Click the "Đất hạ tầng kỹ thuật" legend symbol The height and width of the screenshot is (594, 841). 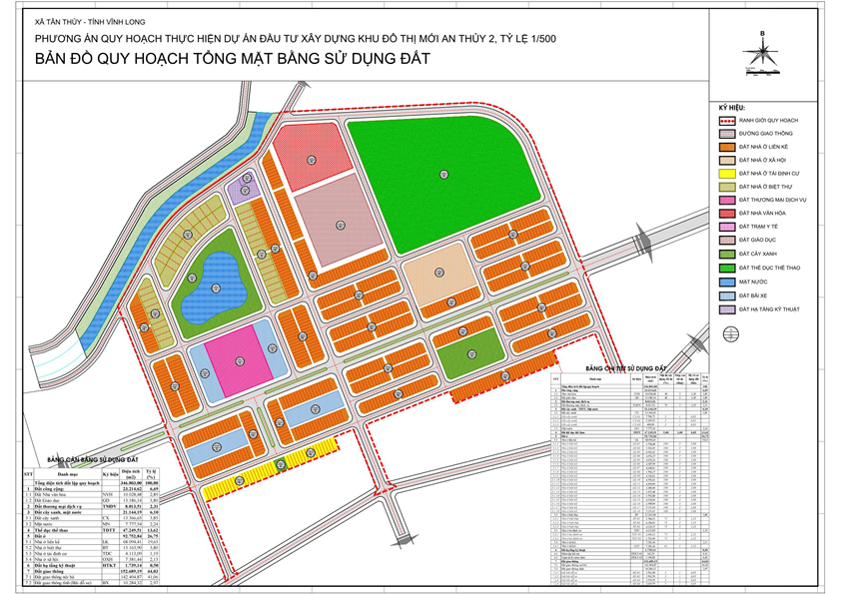pos(726,308)
